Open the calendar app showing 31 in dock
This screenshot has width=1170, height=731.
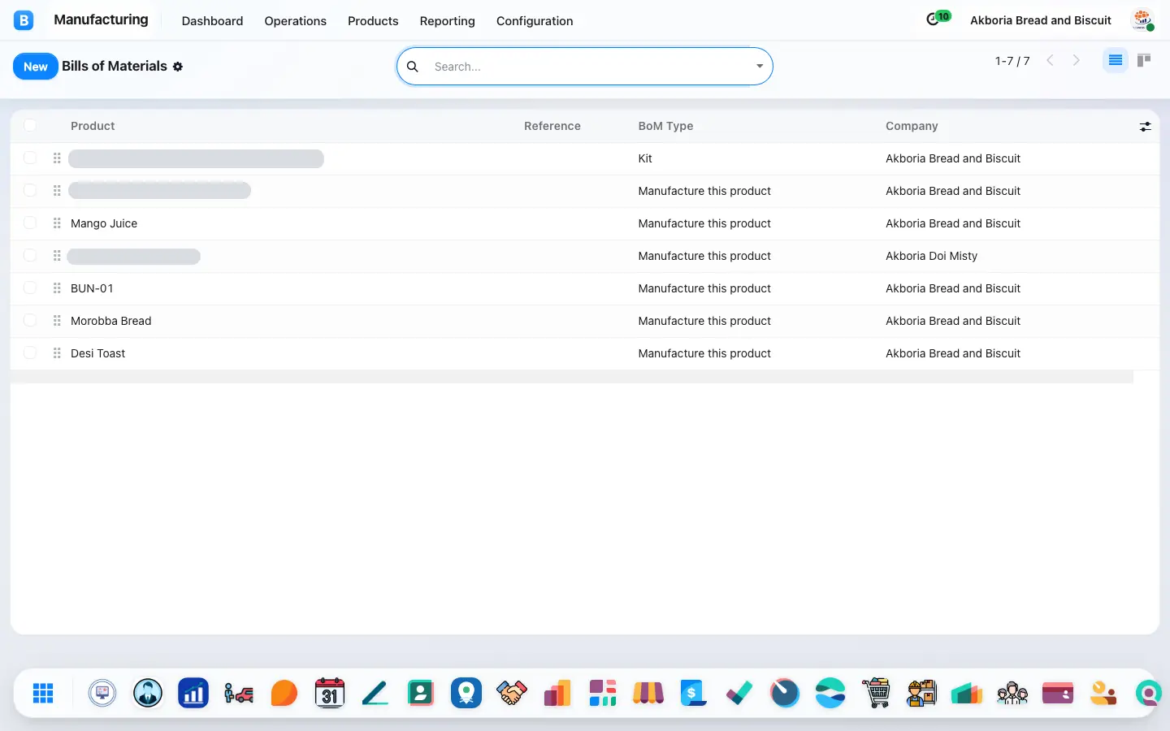coord(330,693)
